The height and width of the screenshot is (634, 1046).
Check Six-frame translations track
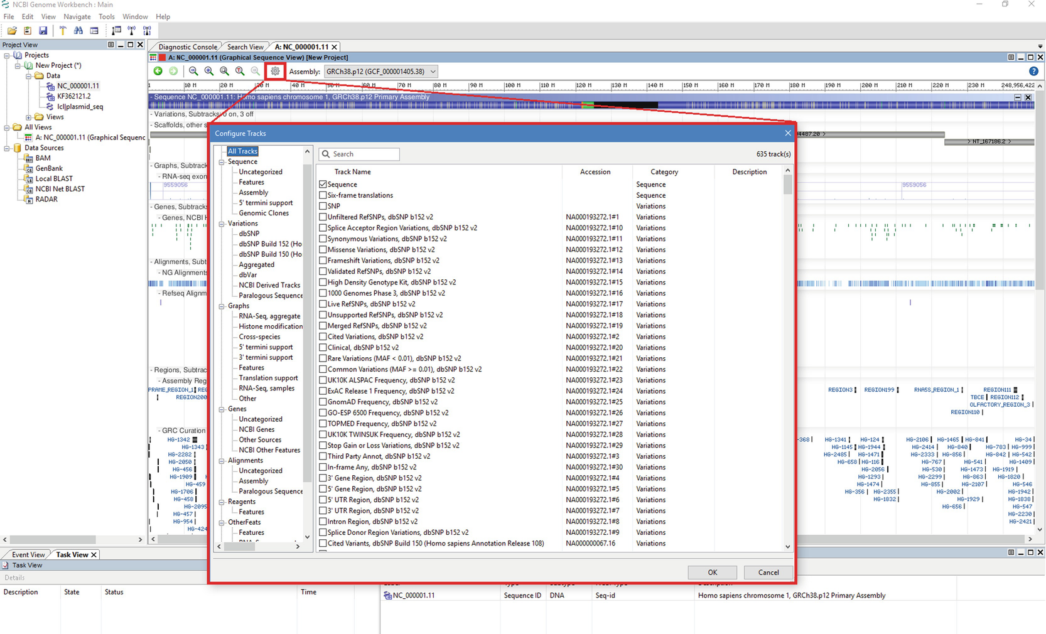(x=323, y=195)
